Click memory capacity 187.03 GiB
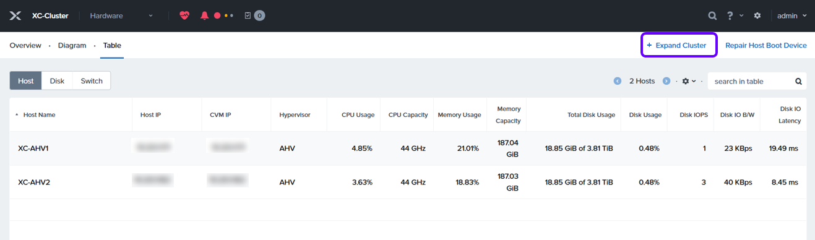Viewport: 815px width, 240px height. pos(508,182)
